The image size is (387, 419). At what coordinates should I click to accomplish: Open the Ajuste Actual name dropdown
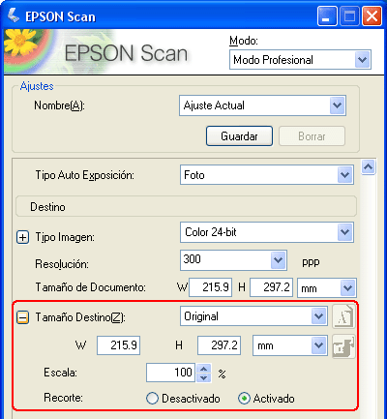[x=262, y=105]
